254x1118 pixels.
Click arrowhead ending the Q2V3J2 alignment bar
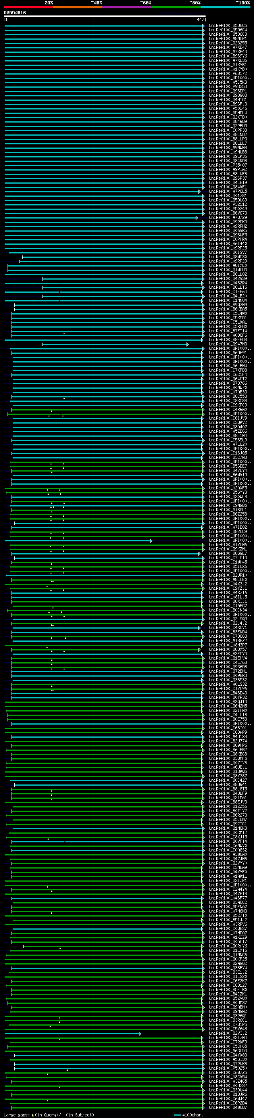click(x=140, y=1034)
